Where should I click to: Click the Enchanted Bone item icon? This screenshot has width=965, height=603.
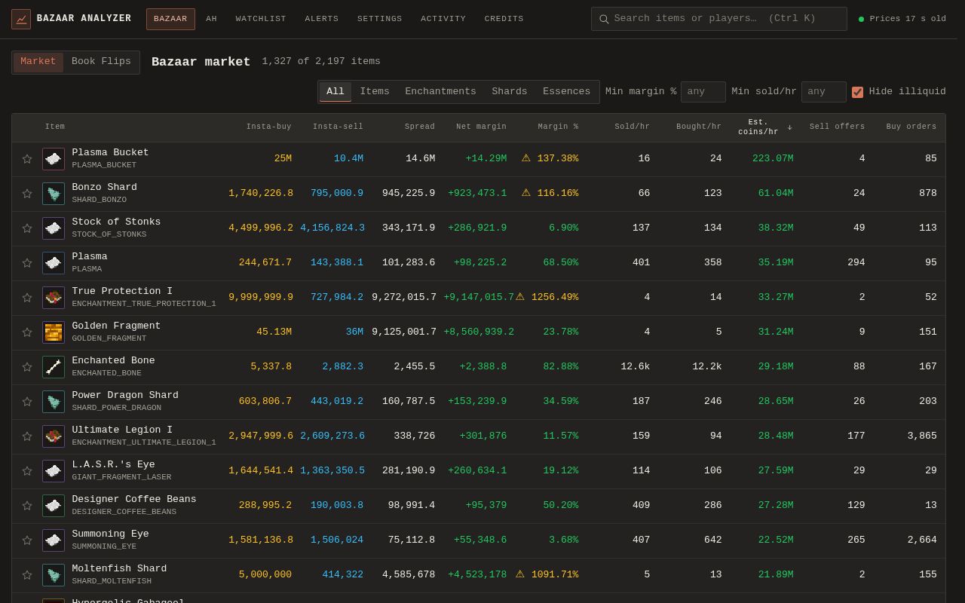tap(54, 367)
